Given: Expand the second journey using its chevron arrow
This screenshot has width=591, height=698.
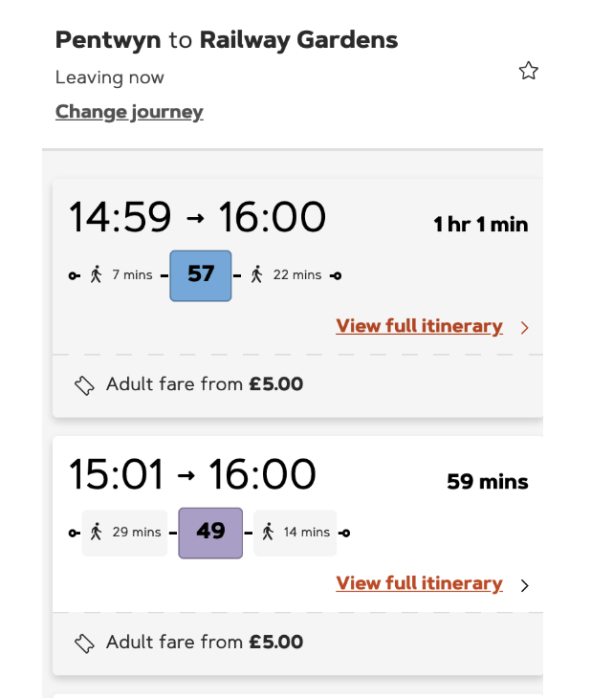Looking at the screenshot, I should tap(524, 585).
